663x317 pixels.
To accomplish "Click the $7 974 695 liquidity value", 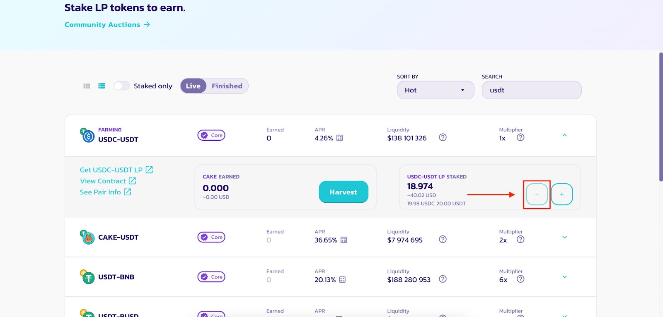I will coord(405,240).
